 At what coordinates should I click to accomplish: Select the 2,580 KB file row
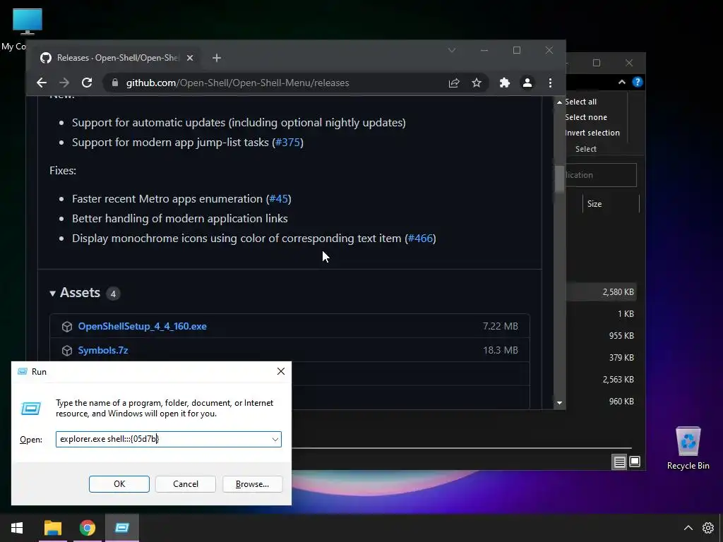tap(602, 291)
